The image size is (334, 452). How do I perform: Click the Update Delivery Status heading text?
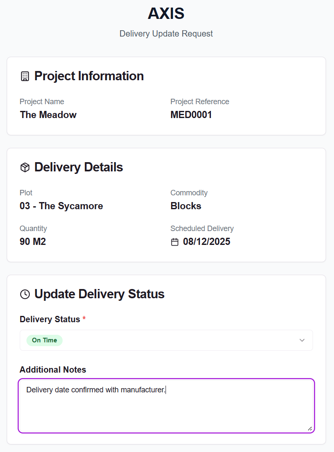(x=99, y=294)
